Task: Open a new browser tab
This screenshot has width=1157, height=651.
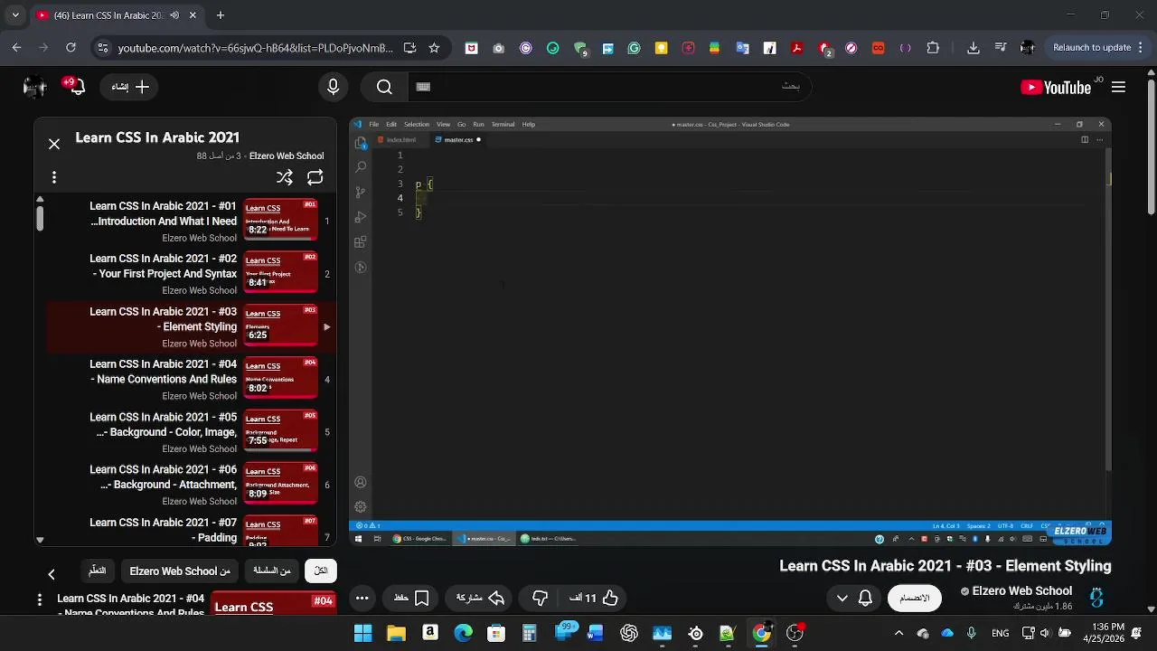Action: point(221,15)
